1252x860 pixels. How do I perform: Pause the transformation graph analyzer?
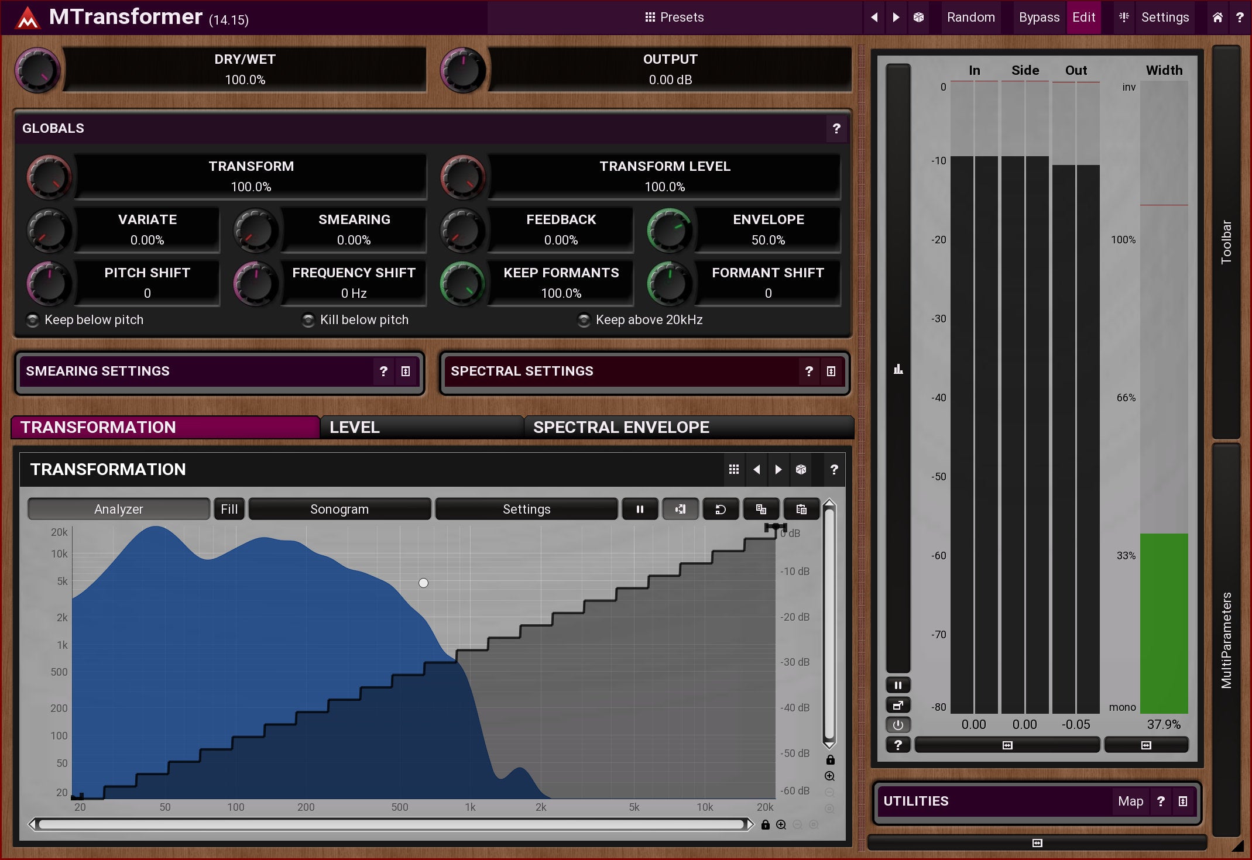click(x=640, y=509)
